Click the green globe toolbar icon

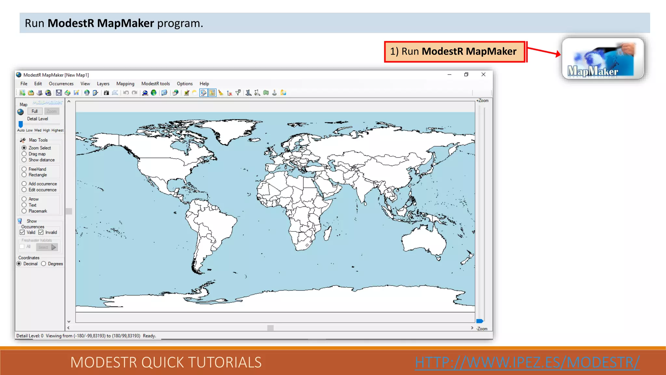(153, 93)
